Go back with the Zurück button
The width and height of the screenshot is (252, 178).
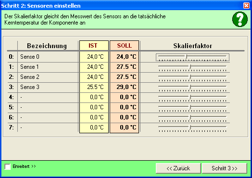[178, 168]
